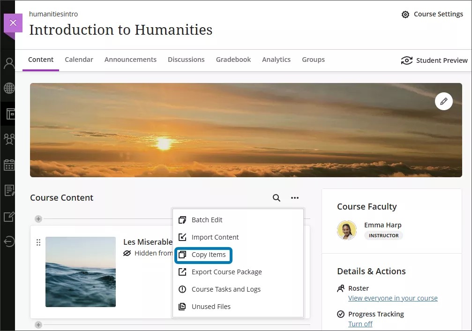Edit the course banner image

(x=443, y=101)
